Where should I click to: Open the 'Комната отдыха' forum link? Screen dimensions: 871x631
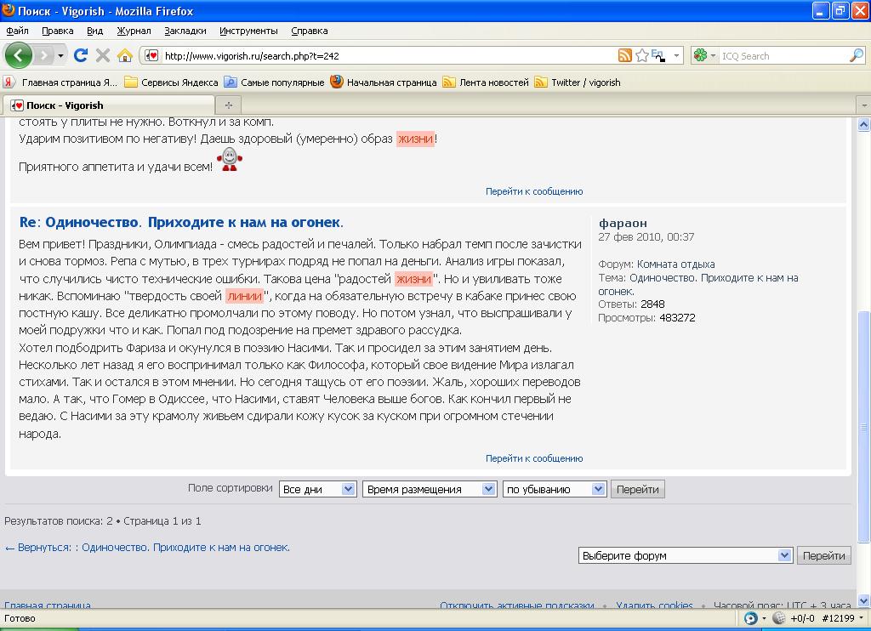coord(675,264)
